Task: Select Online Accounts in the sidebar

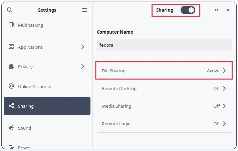Action: point(34,86)
